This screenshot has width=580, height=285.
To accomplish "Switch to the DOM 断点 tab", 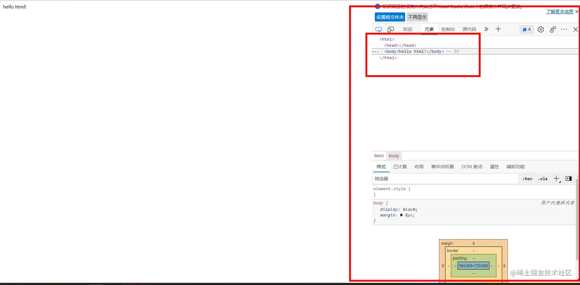I will point(472,167).
